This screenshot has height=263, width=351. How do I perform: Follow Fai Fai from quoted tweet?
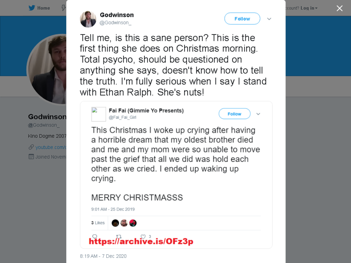click(234, 114)
